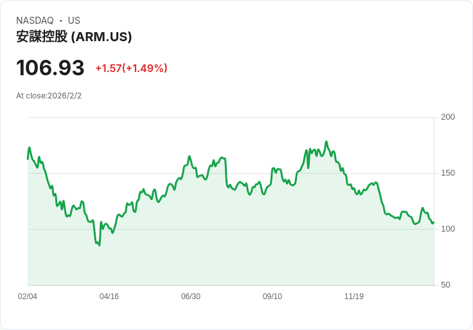The image size is (473, 330).
Task: Select the 02/04 date on x-axis
Action: pyautogui.click(x=28, y=297)
